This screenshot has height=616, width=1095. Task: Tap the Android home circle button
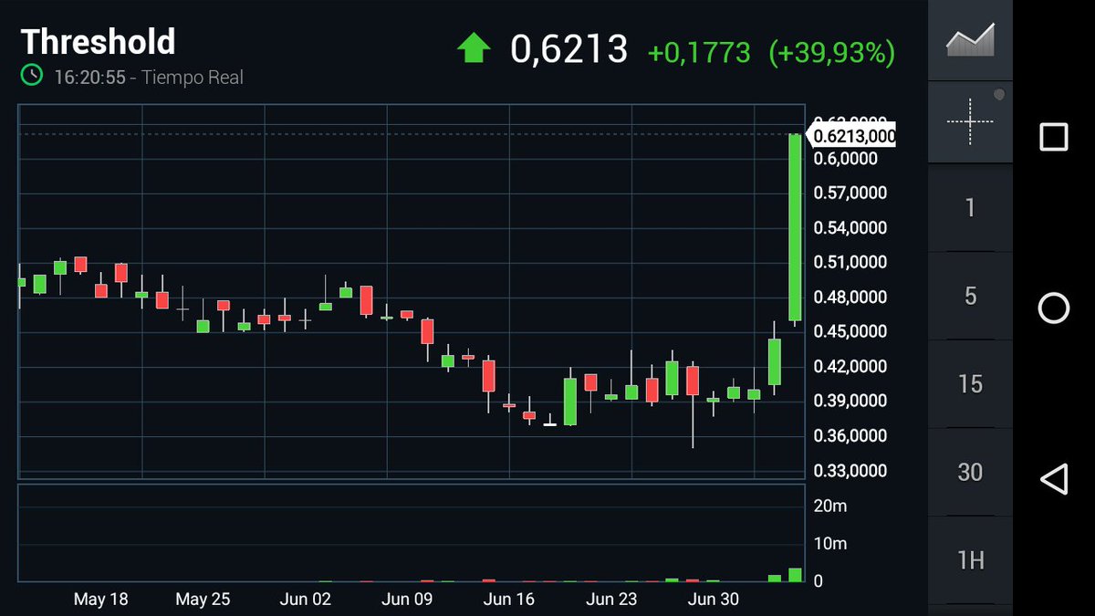pyautogui.click(x=1054, y=308)
